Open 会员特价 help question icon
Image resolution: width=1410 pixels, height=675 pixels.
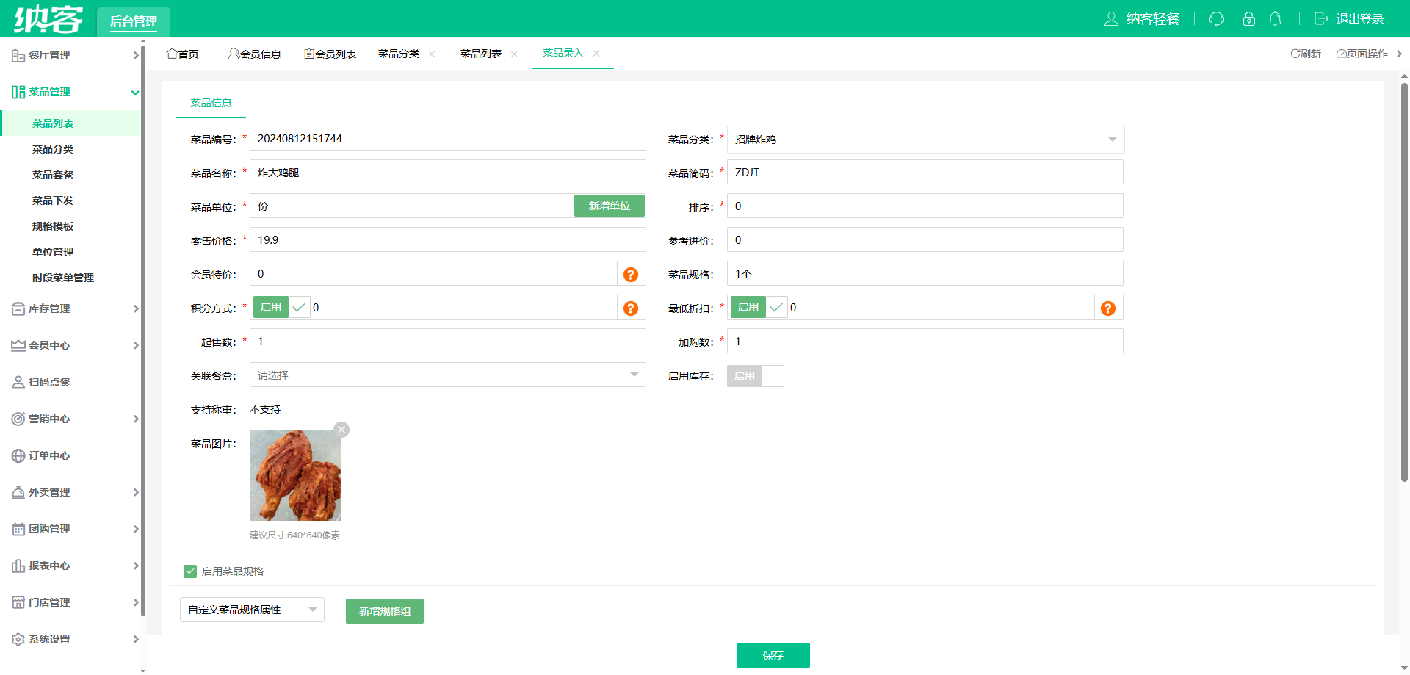(x=631, y=275)
